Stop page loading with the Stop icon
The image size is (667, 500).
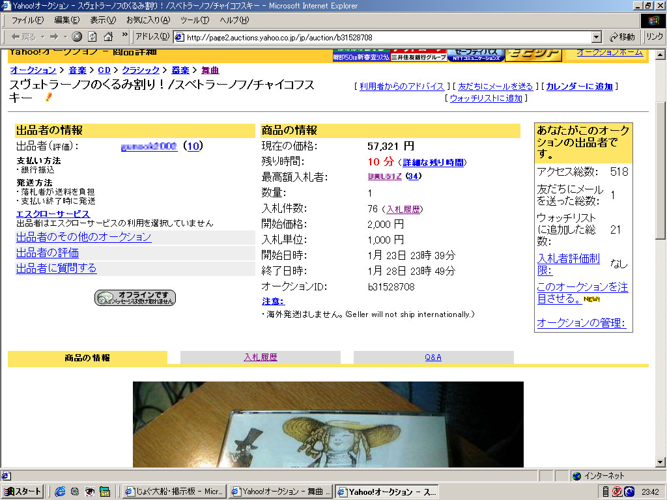[x=77, y=37]
